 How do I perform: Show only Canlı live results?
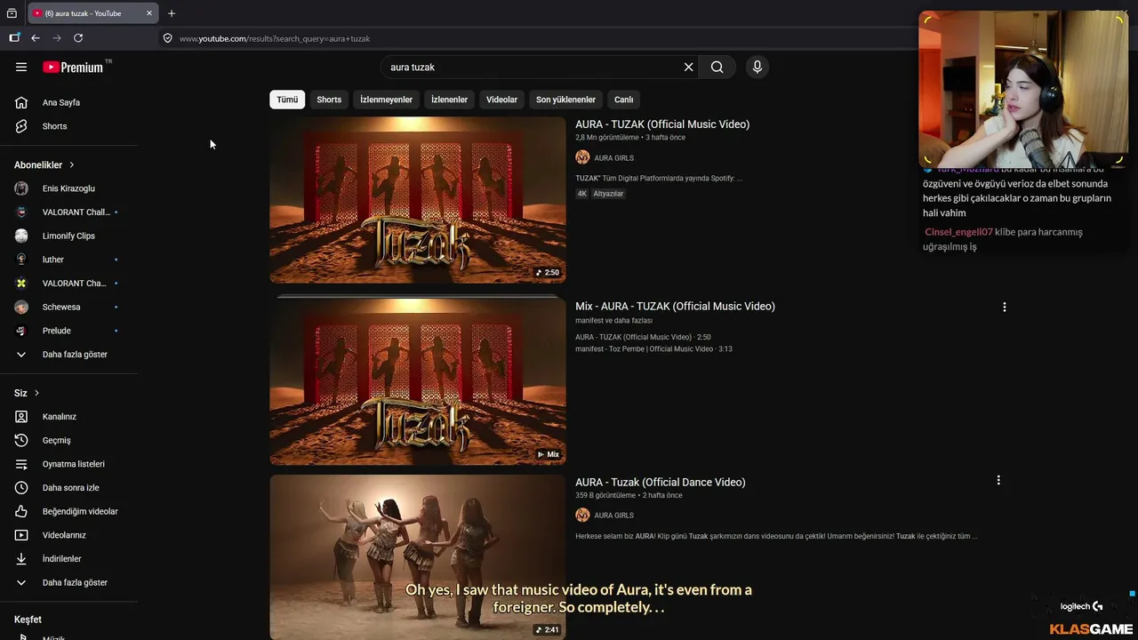[624, 100]
